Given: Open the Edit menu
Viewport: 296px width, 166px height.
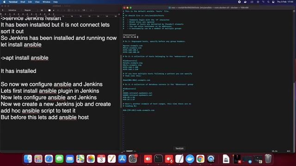Looking at the screenshot, I should tap(30, 2).
